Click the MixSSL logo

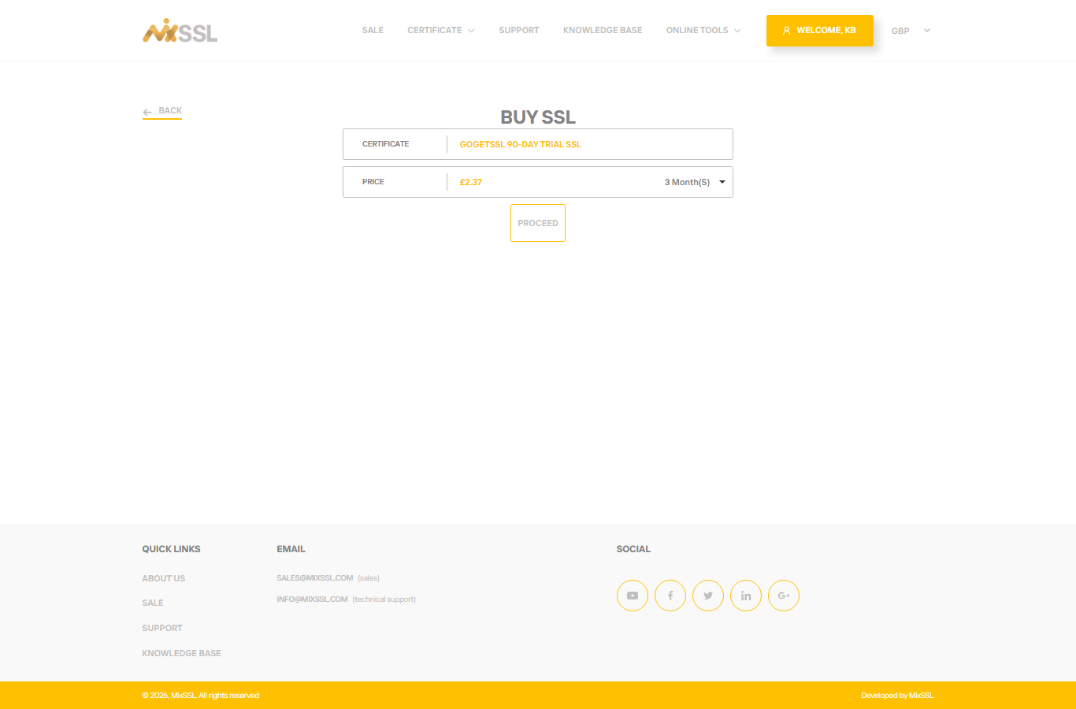pos(180,31)
